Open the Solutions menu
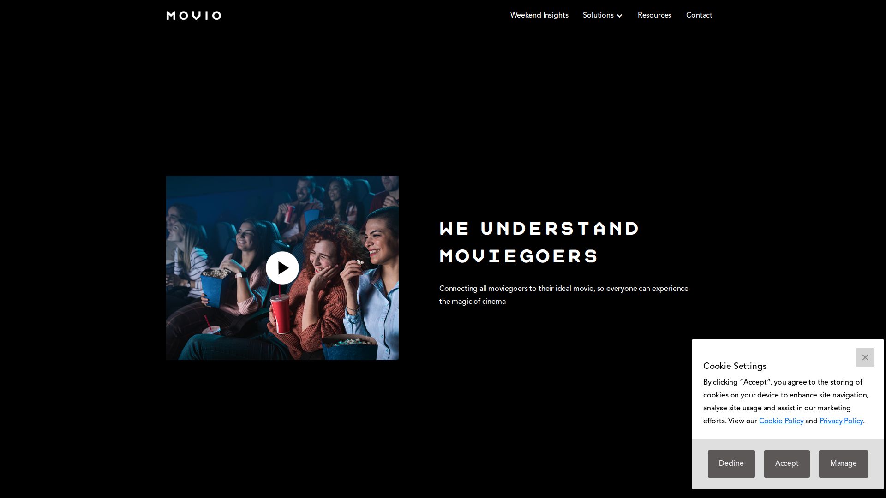Image resolution: width=886 pixels, height=498 pixels. 602,15
